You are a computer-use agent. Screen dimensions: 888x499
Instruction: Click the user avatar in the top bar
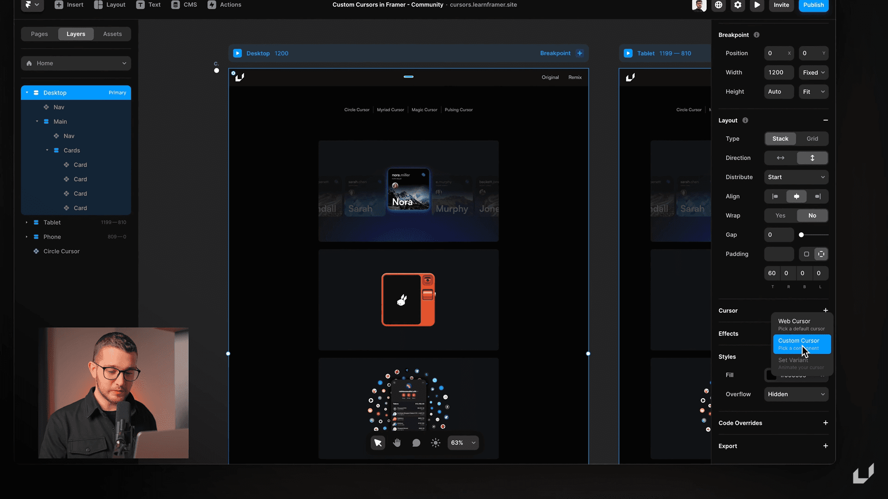pyautogui.click(x=699, y=5)
